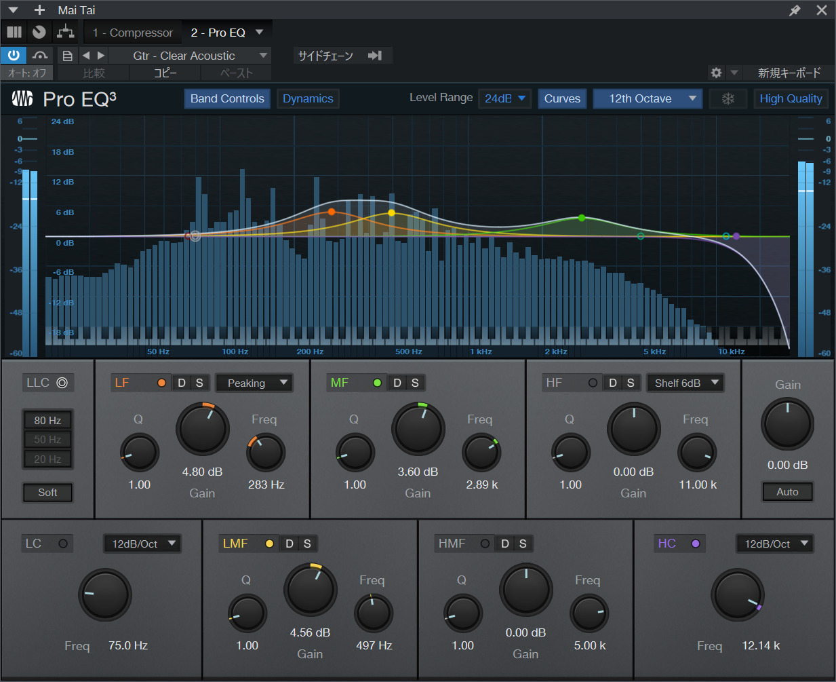Add an insert with the plus icon
Screen dimensions: 836x682
pos(39,10)
